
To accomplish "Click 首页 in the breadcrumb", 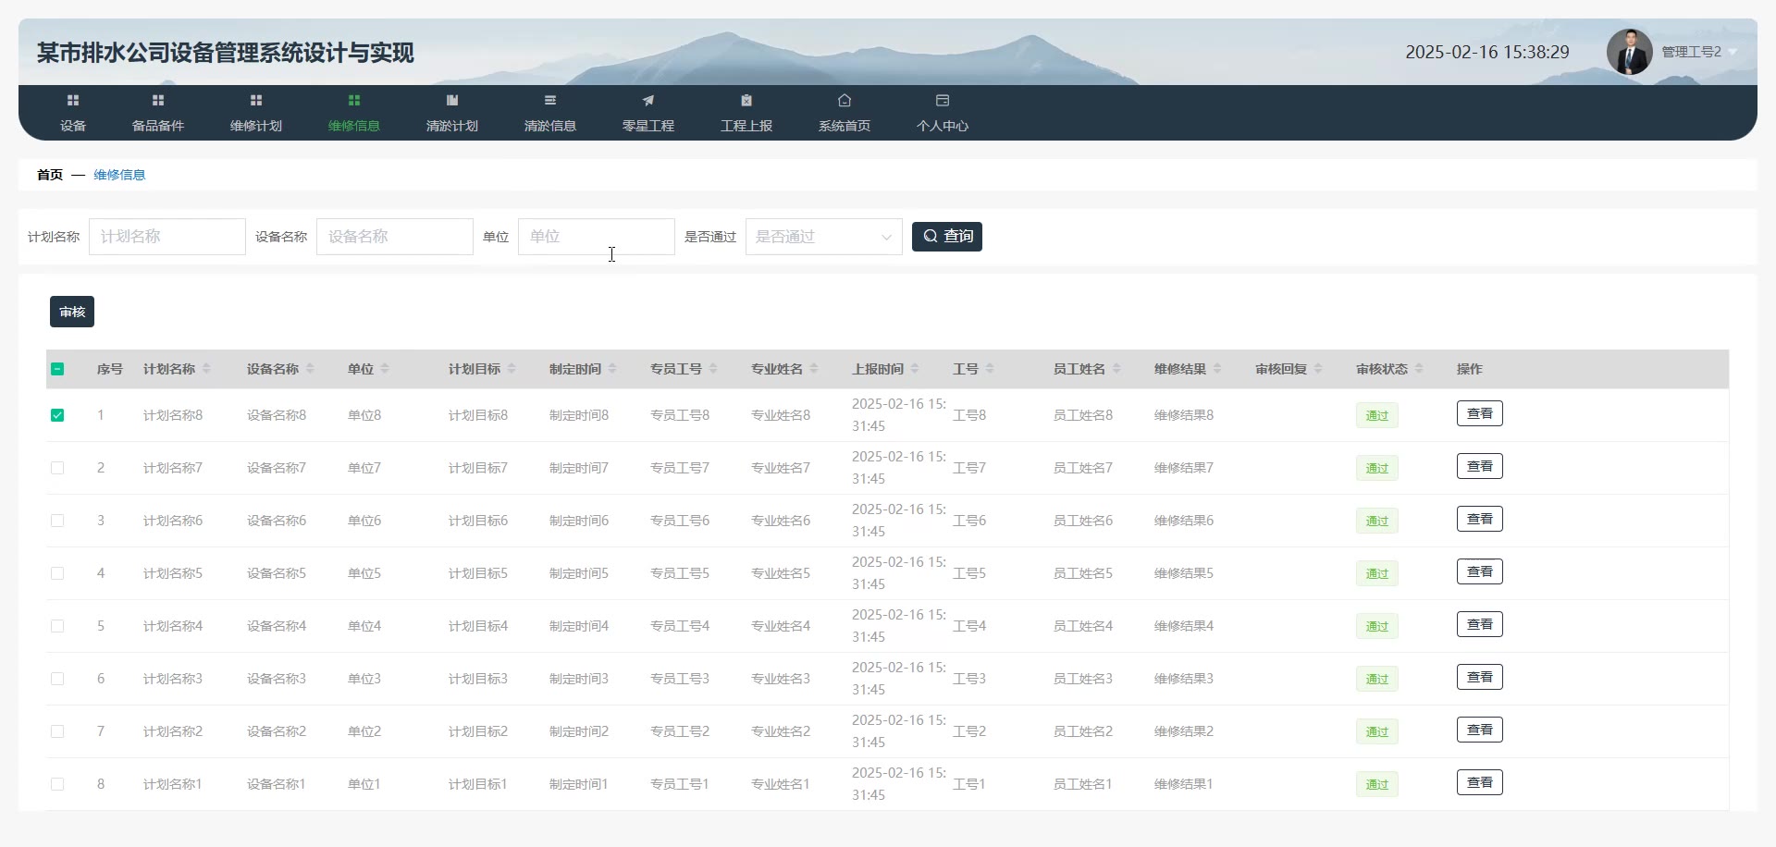I will 50,175.
